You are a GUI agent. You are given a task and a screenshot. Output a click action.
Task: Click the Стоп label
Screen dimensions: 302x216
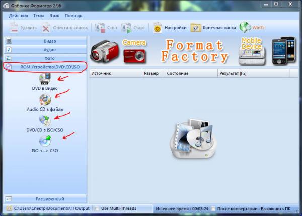pos(112,28)
